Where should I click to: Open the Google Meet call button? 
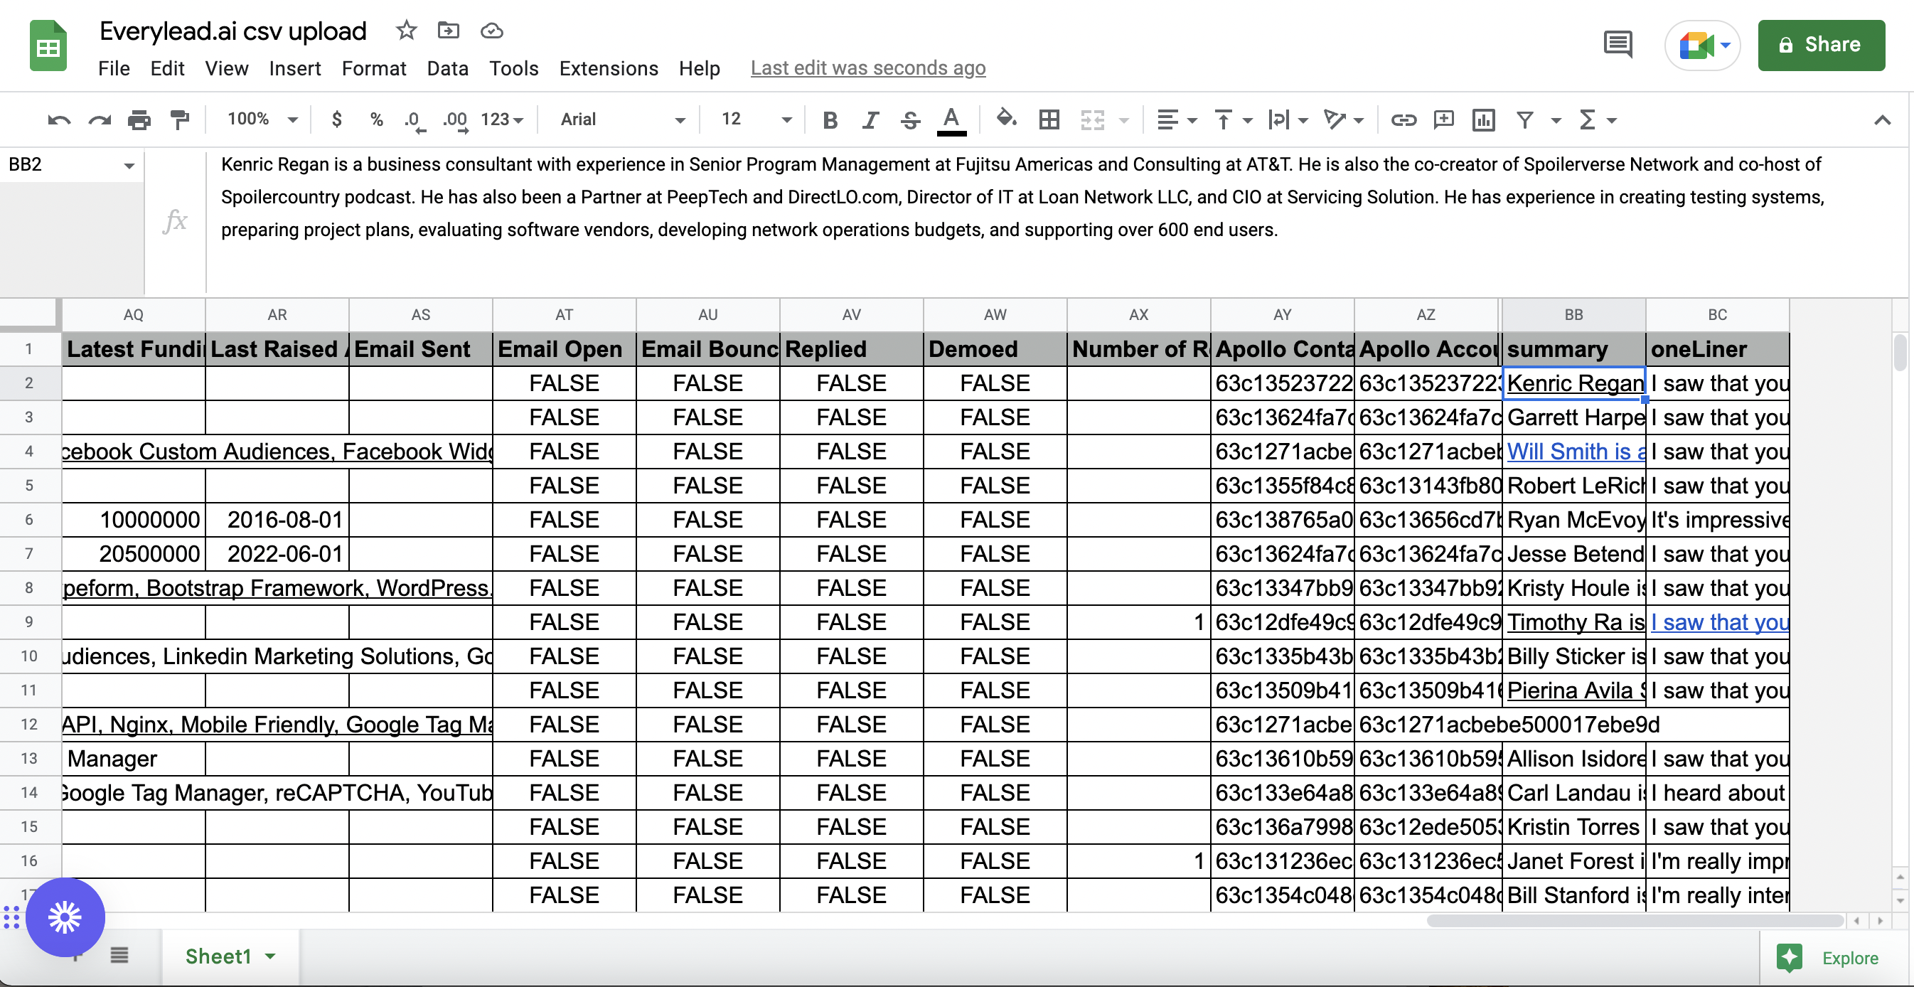1703,46
